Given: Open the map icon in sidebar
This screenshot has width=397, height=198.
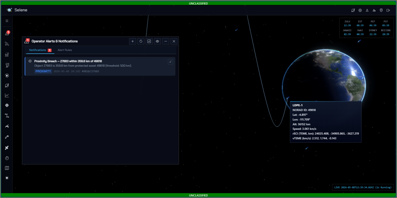Looking at the screenshot, I should point(7,168).
